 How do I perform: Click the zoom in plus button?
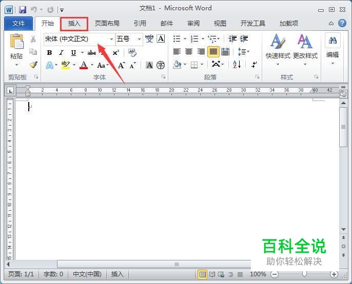[x=334, y=274]
